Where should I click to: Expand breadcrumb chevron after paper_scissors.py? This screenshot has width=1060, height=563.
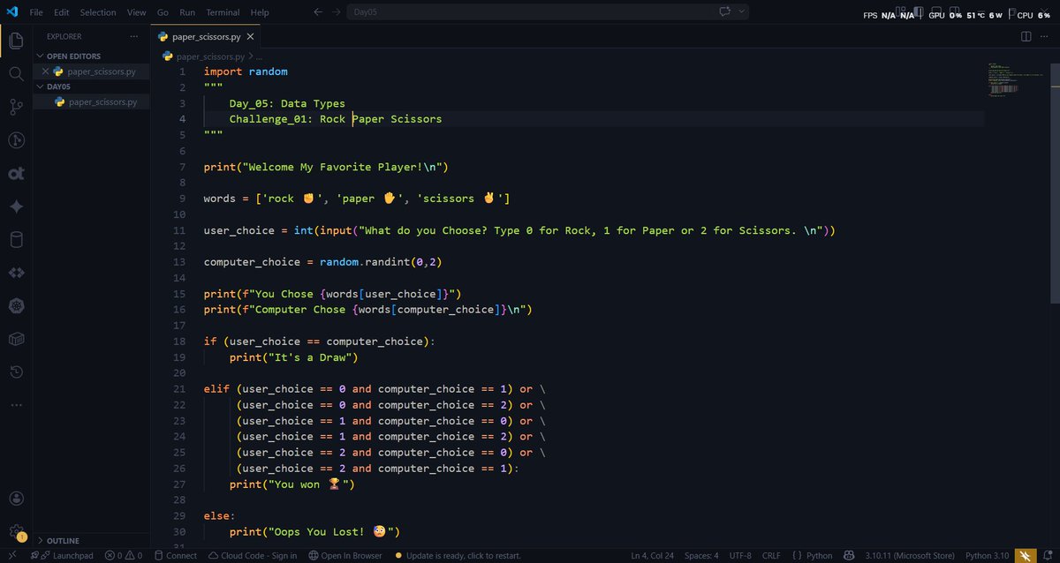pyautogui.click(x=250, y=56)
